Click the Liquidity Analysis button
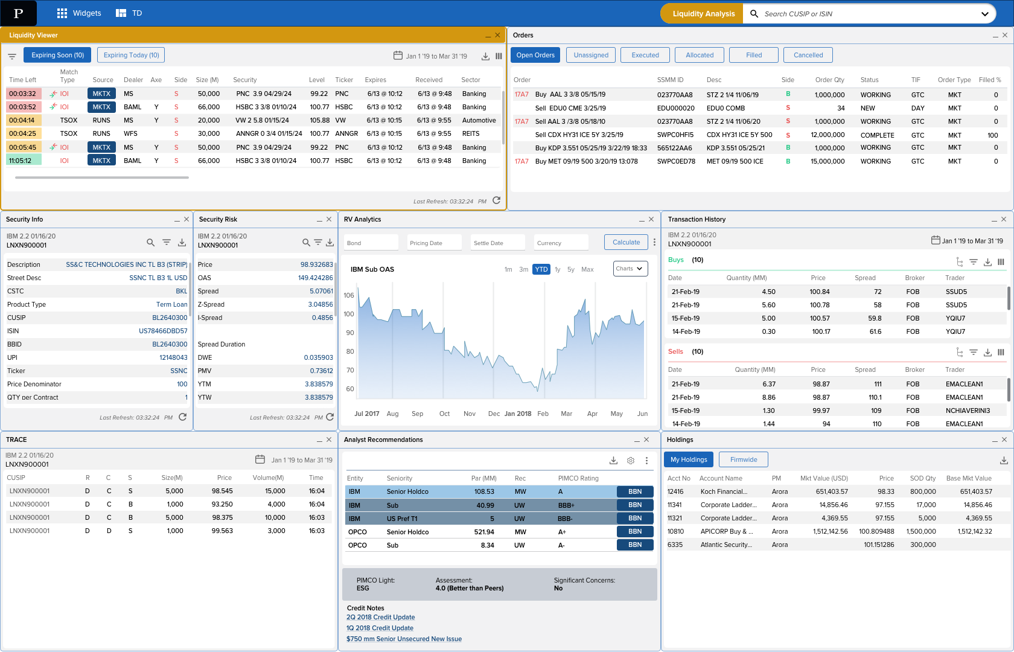This screenshot has height=652, width=1014. pyautogui.click(x=703, y=13)
